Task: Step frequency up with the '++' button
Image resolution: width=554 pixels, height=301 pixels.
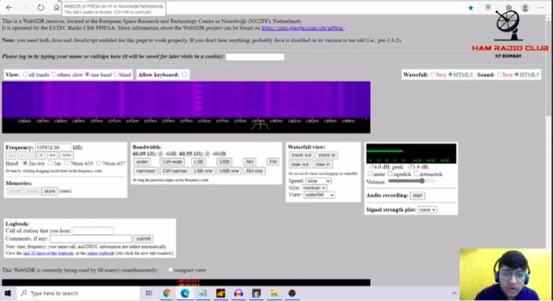Action: coord(53,155)
